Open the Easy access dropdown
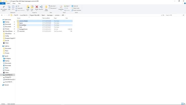This screenshot has width=186, height=105. [53, 8]
